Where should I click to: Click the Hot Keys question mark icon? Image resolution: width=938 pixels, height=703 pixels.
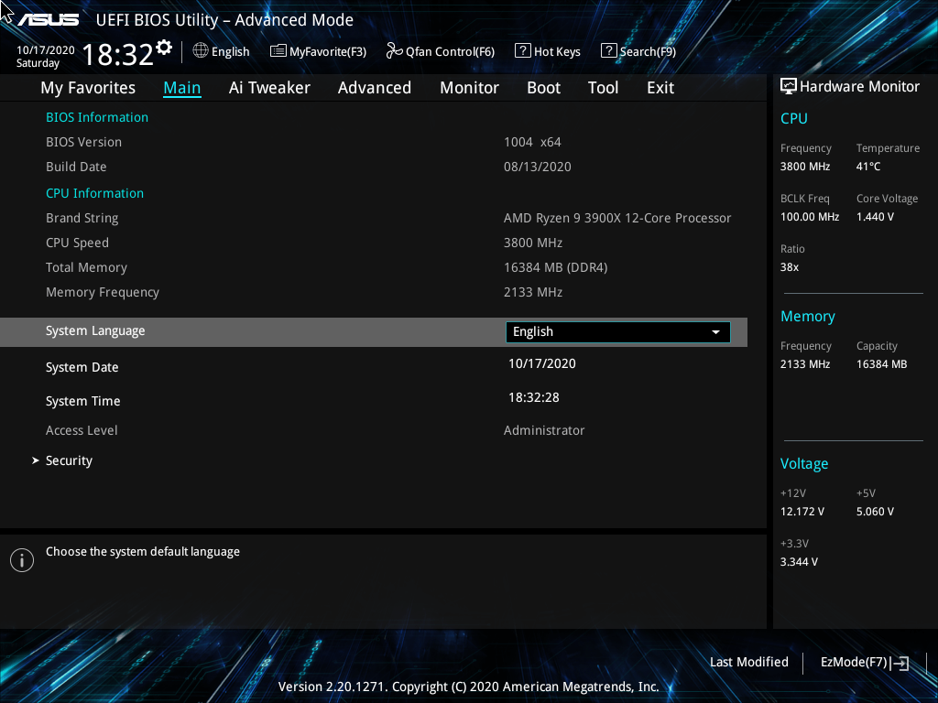523,51
